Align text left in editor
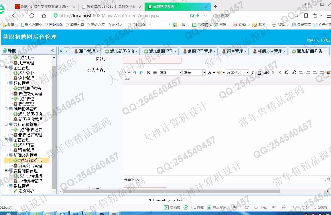The height and width of the screenshot is (215, 331). point(301,73)
